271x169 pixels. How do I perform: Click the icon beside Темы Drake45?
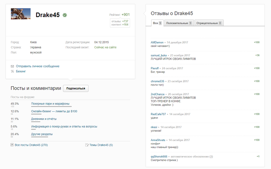pos(87,145)
